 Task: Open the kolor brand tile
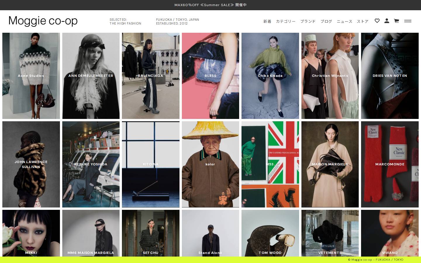click(210, 164)
